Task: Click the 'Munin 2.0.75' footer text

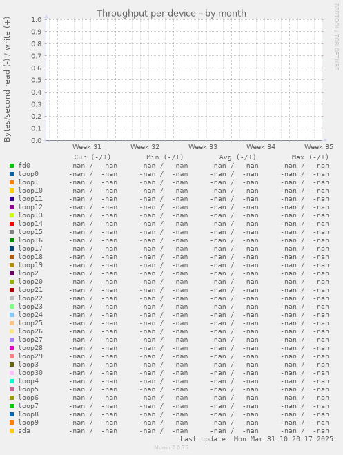Action: pyautogui.click(x=171, y=447)
